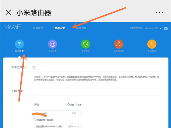The height and width of the screenshot is (128, 171).
Task: Expand the loboxiaomi network dropdown arrow
Action: coord(161,28)
